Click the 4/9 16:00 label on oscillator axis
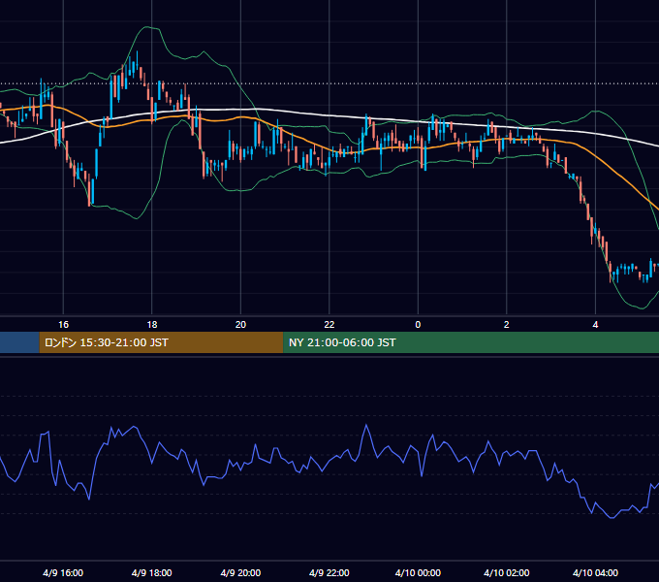This screenshot has height=582, width=659. 63,572
